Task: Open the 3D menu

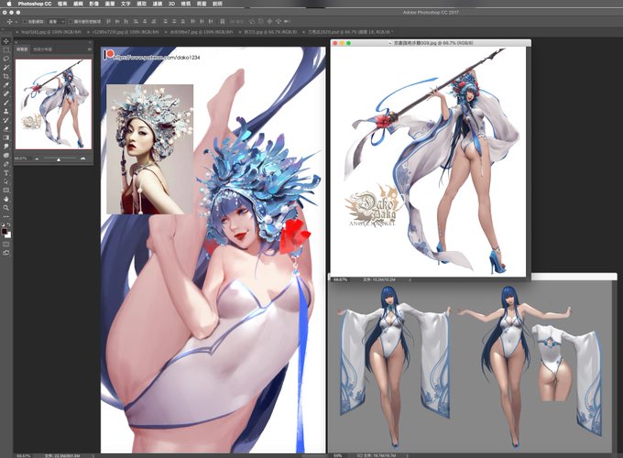Action: coord(171,4)
